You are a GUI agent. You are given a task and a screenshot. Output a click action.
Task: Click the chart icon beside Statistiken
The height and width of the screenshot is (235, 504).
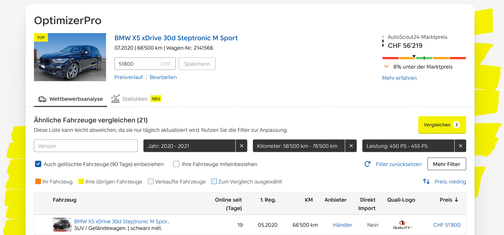click(115, 99)
